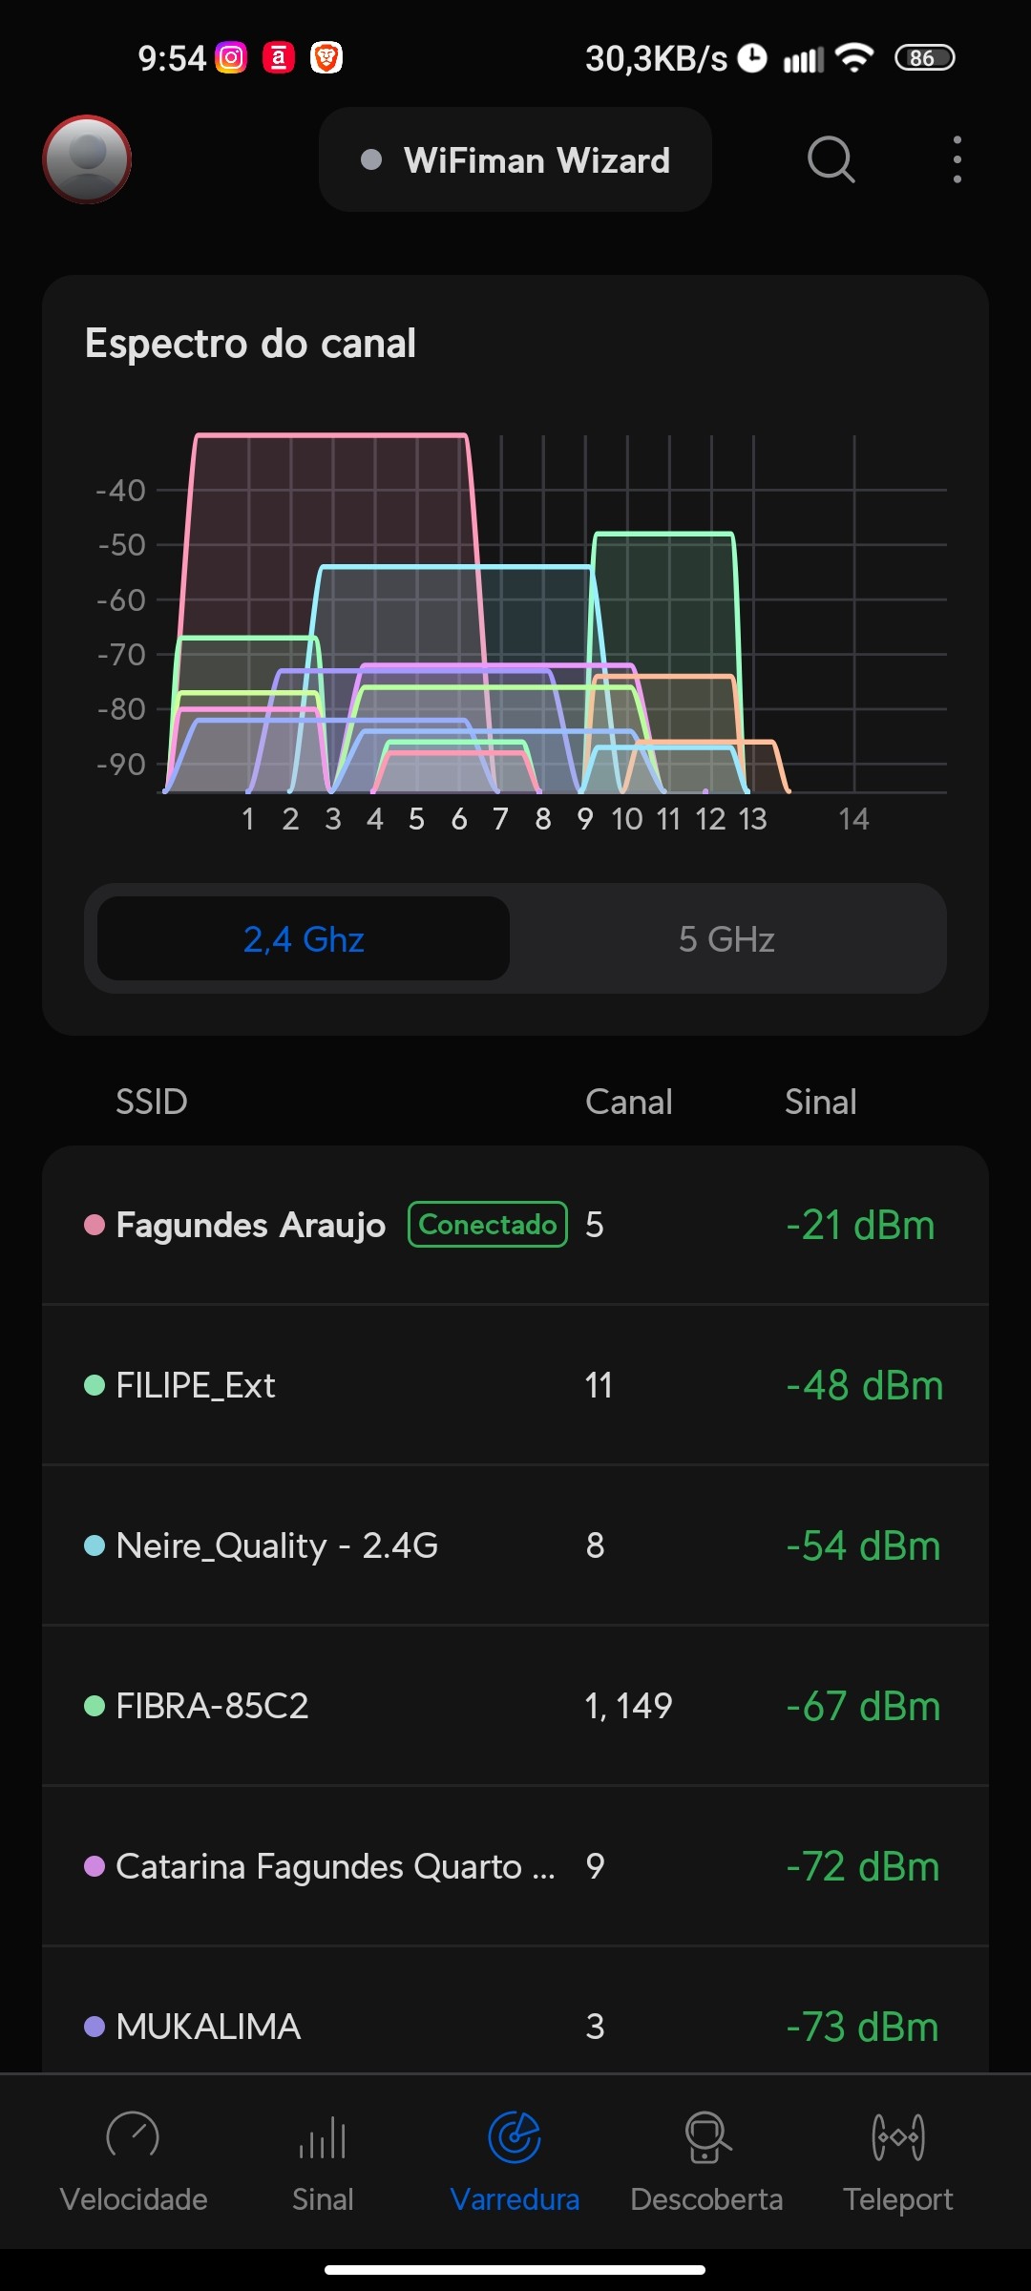Image resolution: width=1031 pixels, height=2291 pixels.
Task: Select the FILIPE_Ext network row
Action: (515, 1385)
